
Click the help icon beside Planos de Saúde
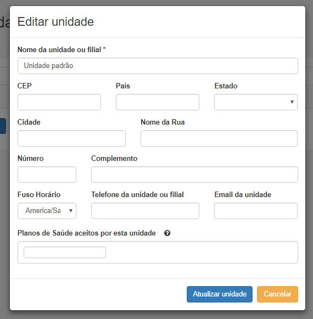[167, 233]
